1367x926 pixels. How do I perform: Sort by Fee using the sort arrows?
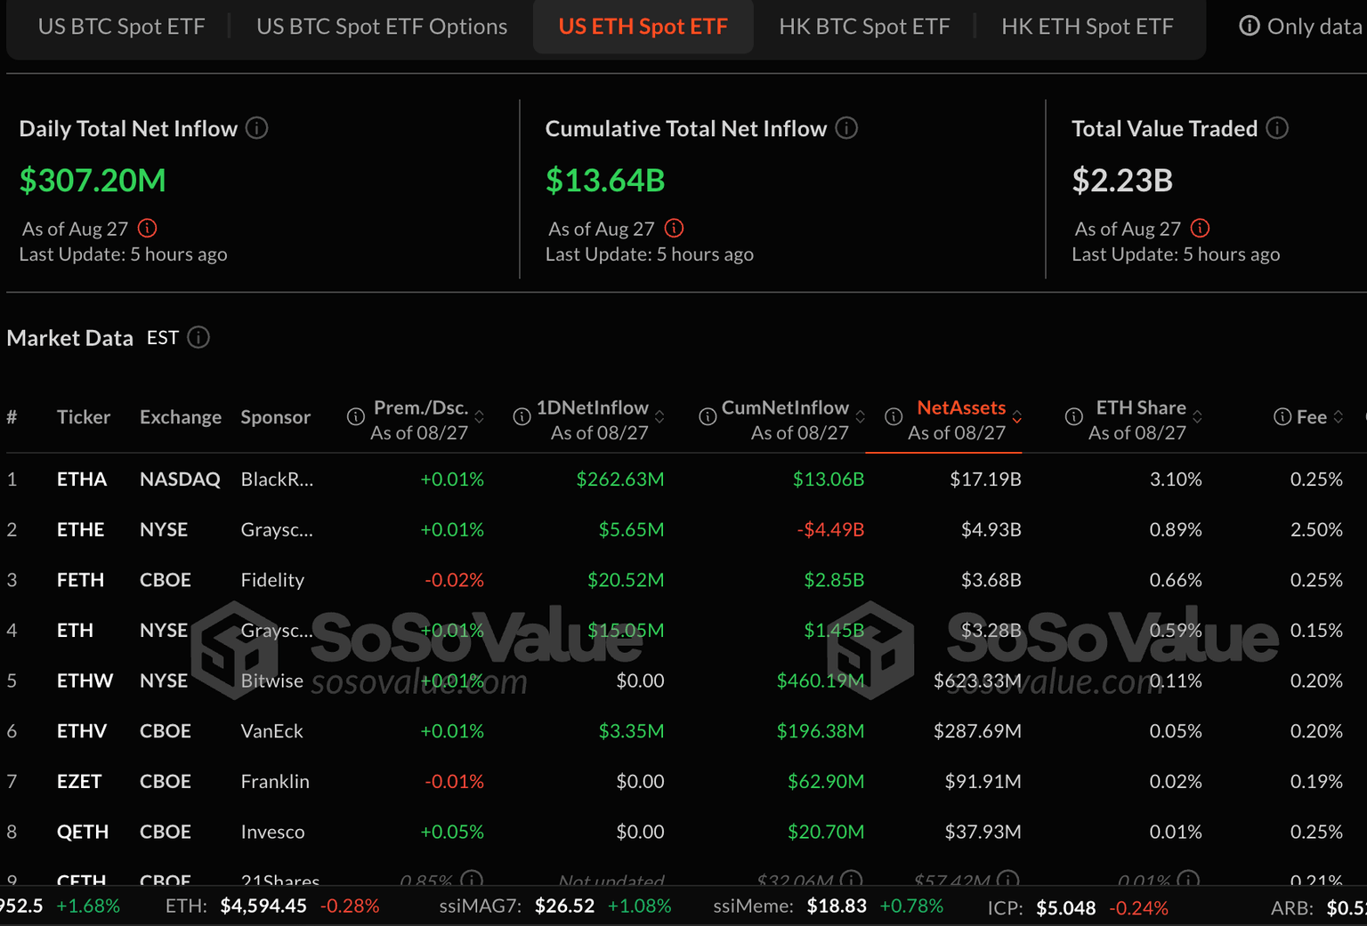[x=1338, y=416]
